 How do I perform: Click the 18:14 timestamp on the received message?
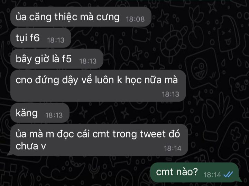[x=173, y=148]
